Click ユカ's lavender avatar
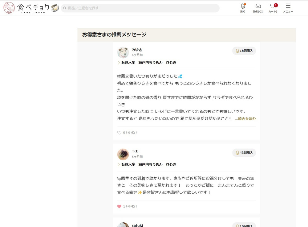The width and height of the screenshot is (308, 227). (123, 154)
